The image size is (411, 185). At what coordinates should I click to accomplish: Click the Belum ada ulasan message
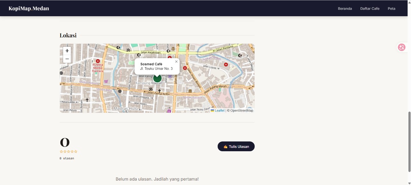pos(157,179)
